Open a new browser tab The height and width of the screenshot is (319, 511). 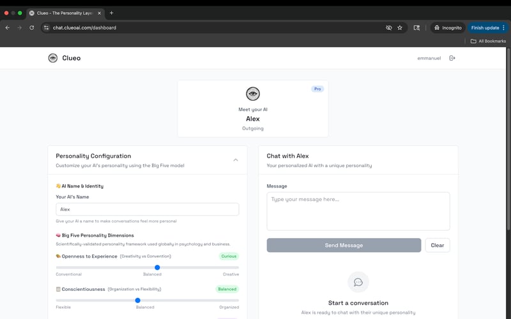(111, 13)
